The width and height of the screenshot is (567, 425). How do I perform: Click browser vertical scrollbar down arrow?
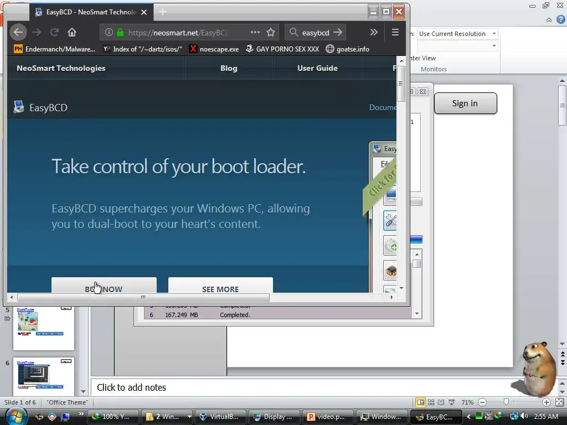coord(401,288)
